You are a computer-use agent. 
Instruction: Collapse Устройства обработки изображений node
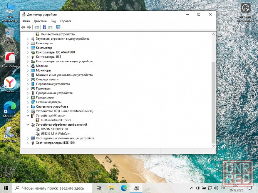click(28, 125)
